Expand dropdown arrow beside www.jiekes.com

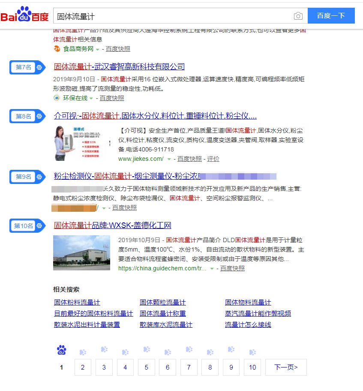[169, 159]
